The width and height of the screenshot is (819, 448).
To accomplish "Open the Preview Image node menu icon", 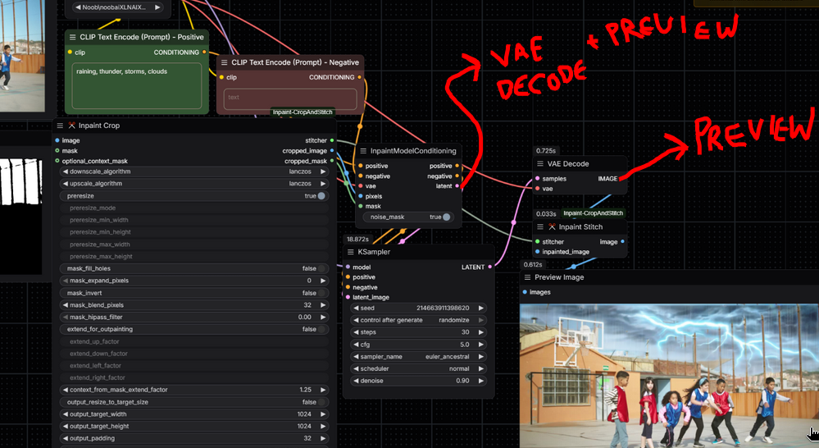I will click(x=527, y=277).
